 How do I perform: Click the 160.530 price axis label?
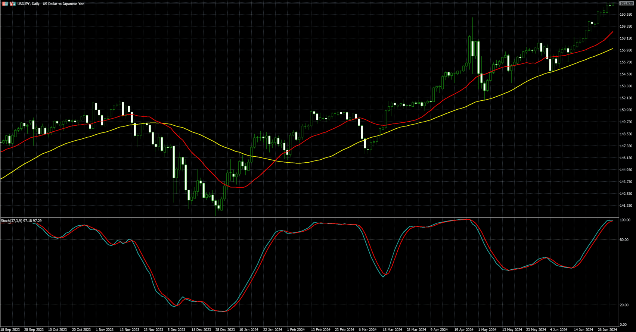pyautogui.click(x=626, y=15)
